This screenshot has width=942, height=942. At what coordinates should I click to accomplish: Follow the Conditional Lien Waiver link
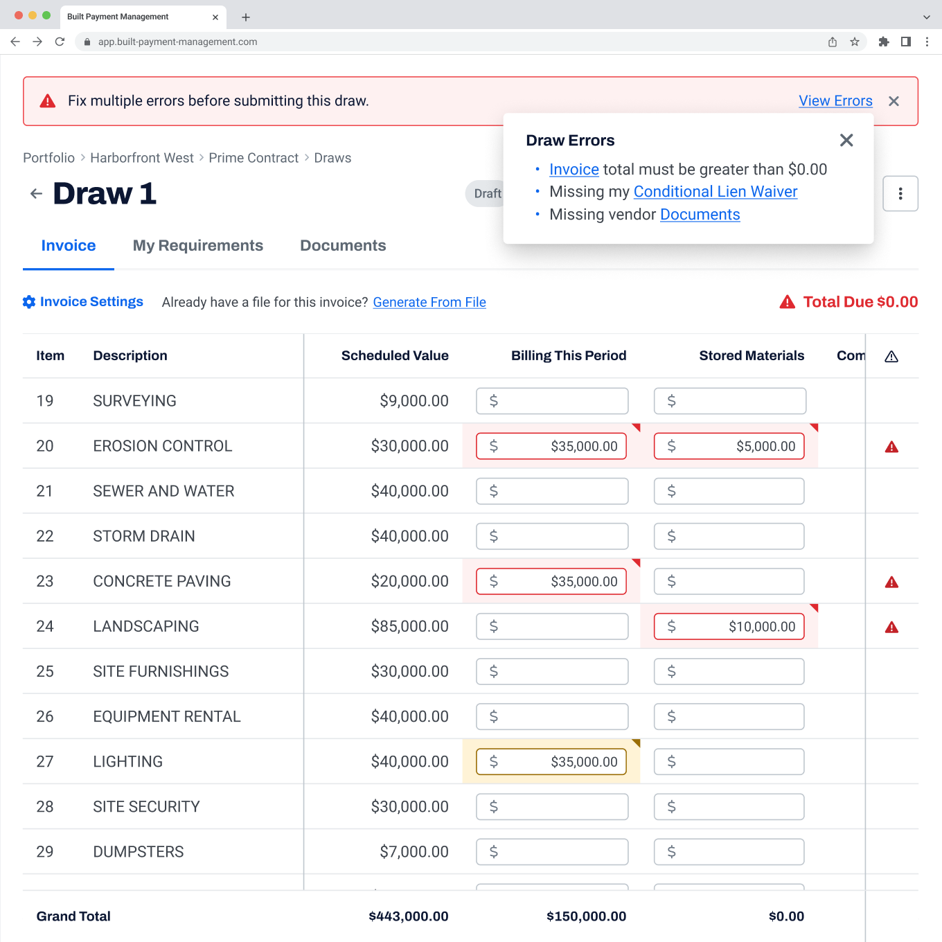coord(715,192)
